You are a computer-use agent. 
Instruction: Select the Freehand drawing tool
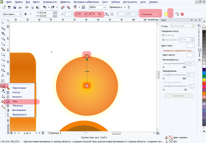tap(3, 44)
